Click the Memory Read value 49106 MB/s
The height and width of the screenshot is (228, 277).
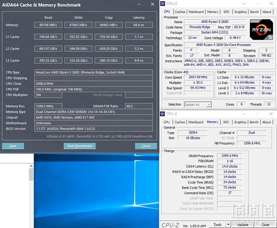click(x=48, y=25)
